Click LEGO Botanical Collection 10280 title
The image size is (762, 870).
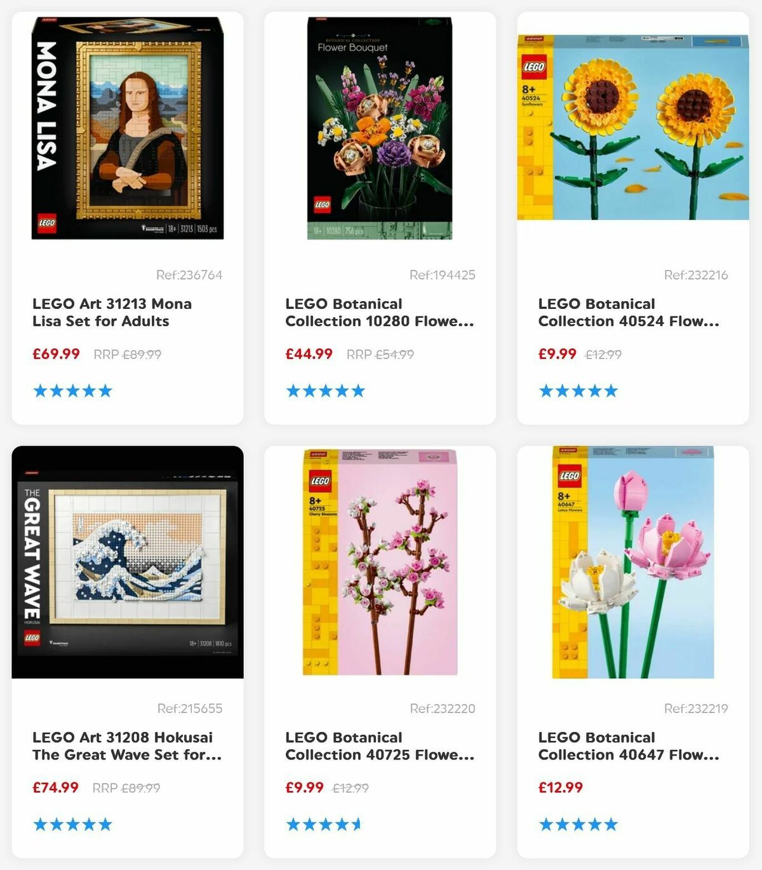pyautogui.click(x=380, y=313)
